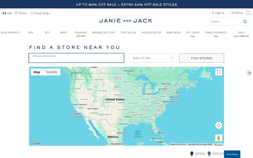Viewport: 253px width, 158px height.
Task: Click Los Angeles on the map
Action: click(75, 114)
